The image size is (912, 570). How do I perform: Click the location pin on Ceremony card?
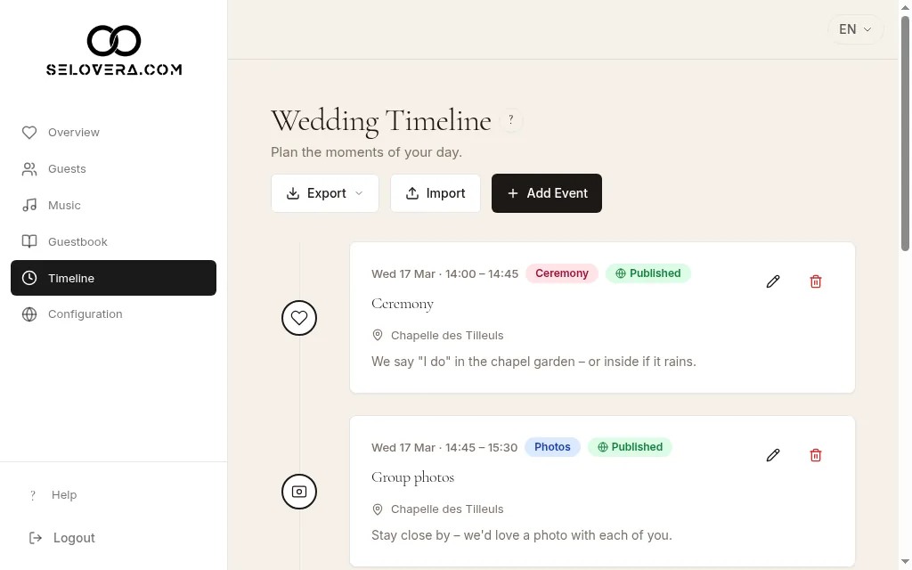click(378, 336)
